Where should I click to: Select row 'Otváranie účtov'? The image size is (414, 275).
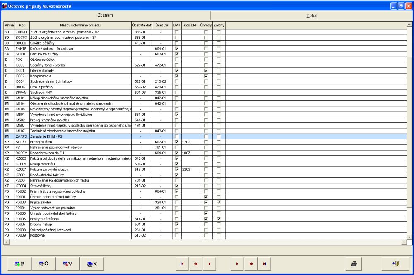[x=205, y=60]
